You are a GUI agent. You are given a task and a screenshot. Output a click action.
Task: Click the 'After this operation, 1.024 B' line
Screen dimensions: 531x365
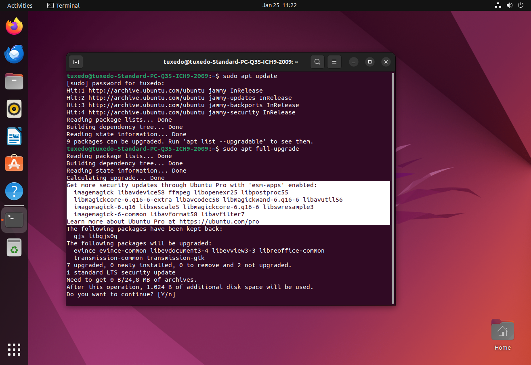(190, 287)
